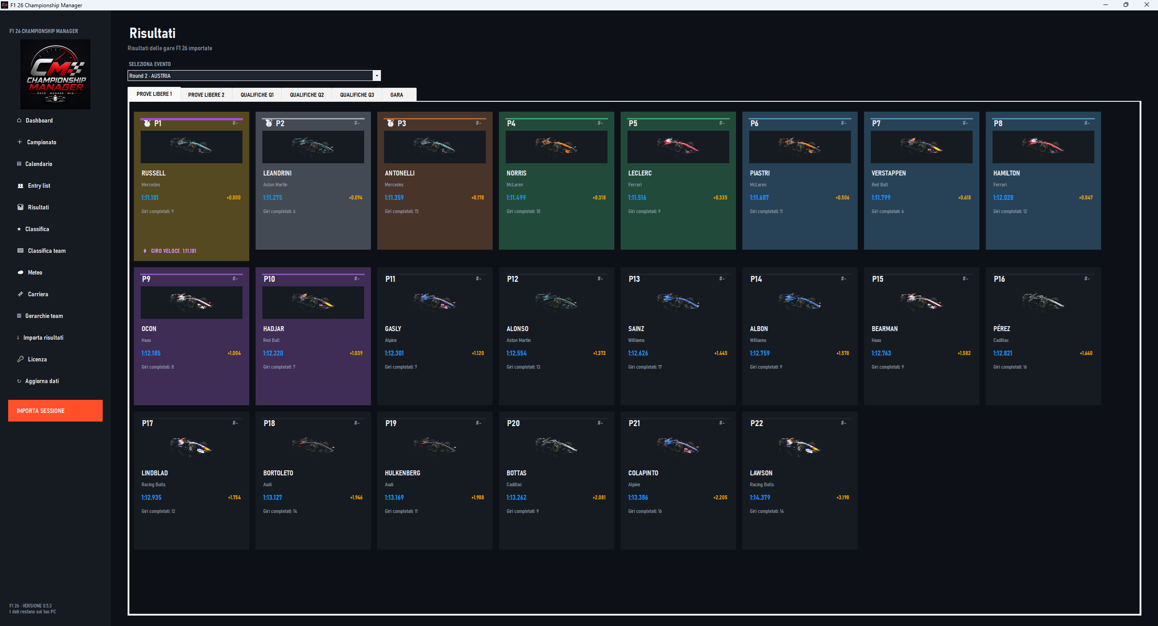Select the Calendario sidebar icon
This screenshot has height=626, width=1158.
(19, 164)
